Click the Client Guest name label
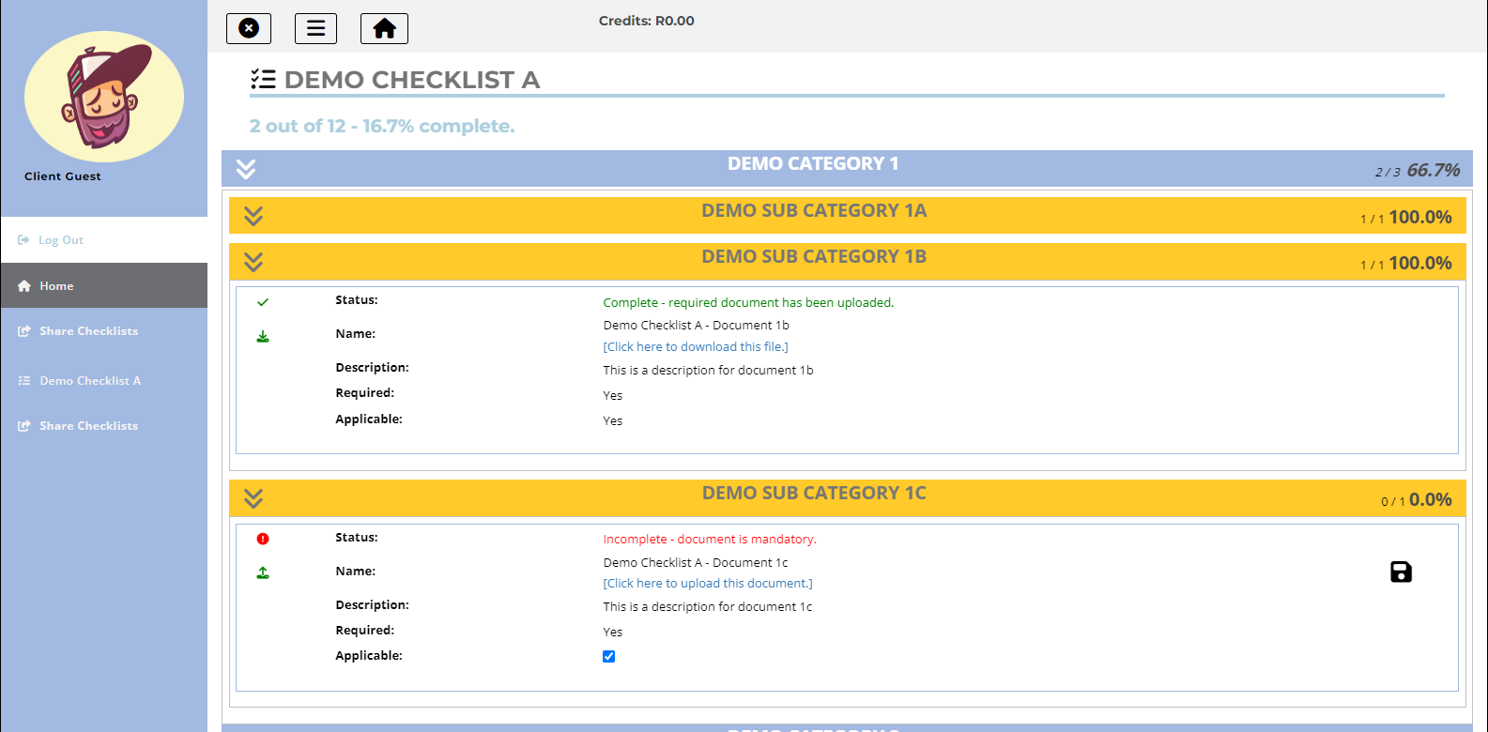The height and width of the screenshot is (732, 1488). point(63,175)
